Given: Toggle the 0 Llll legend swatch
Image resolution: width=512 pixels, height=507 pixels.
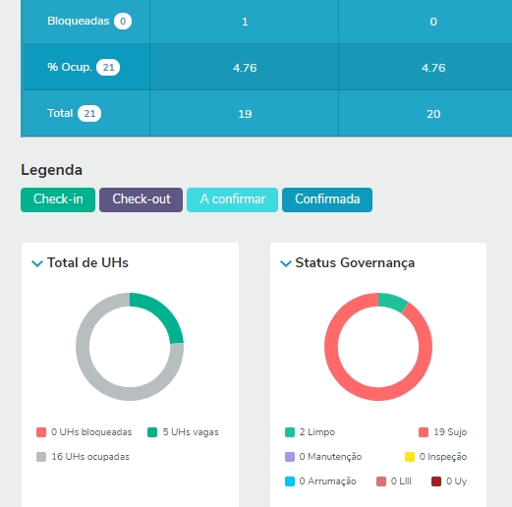Looking at the screenshot, I should tap(381, 481).
